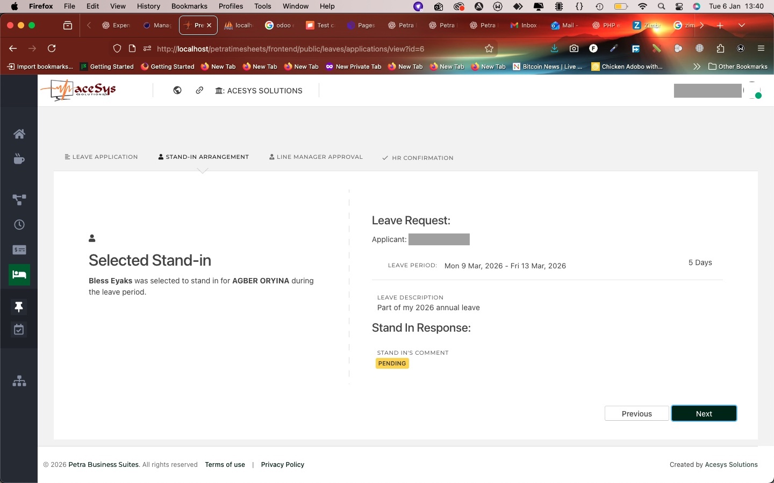
Task: Open the Terms of use link
Action: click(x=225, y=465)
